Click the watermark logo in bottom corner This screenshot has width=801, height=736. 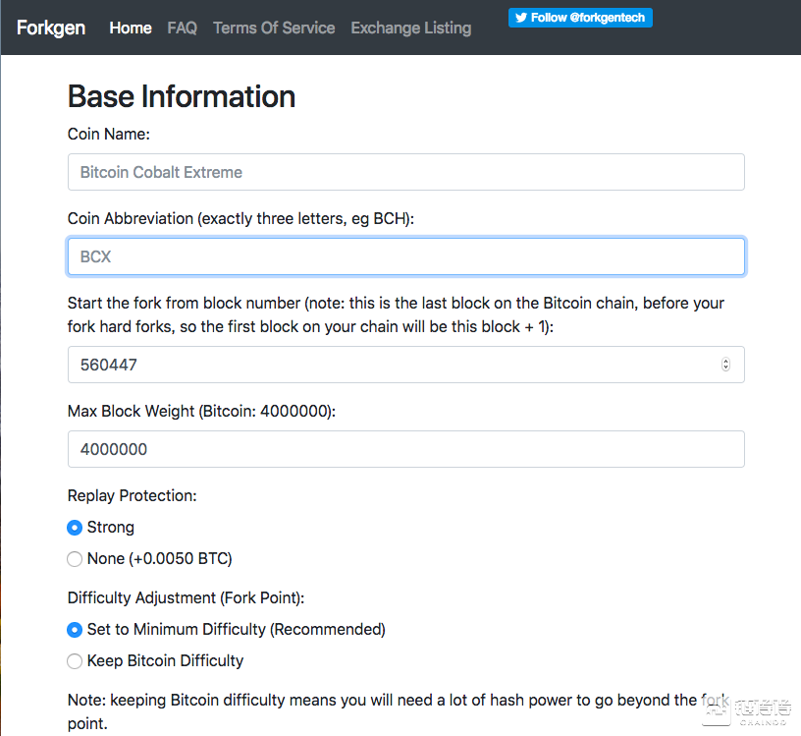coord(762,709)
